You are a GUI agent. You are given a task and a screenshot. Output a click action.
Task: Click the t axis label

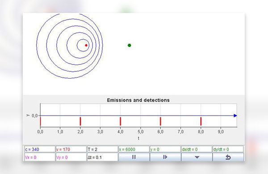coord(138,138)
